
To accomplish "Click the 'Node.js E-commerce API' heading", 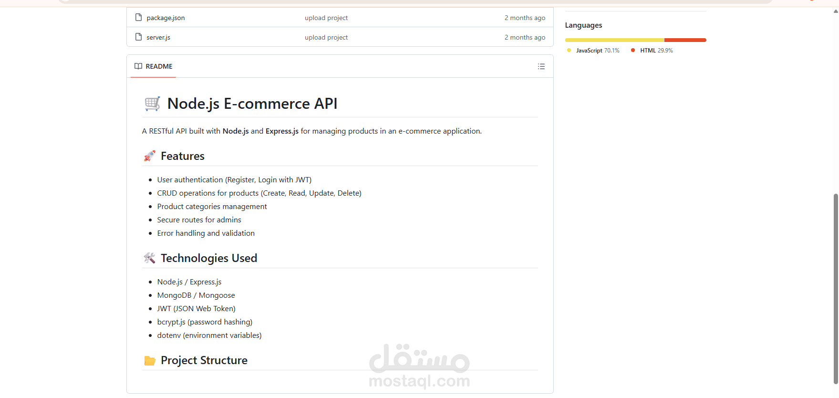I will coord(252,104).
